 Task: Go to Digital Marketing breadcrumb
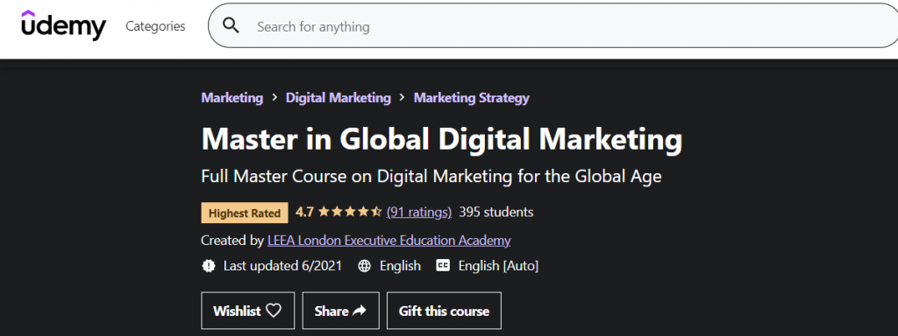(339, 98)
